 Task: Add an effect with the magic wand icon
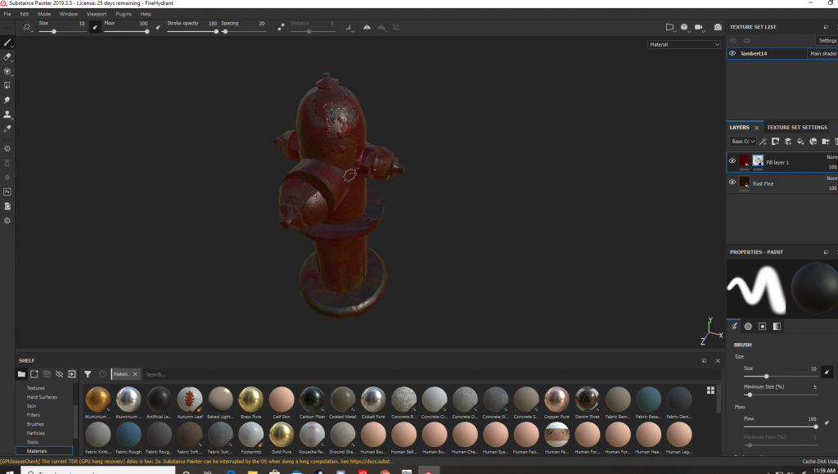(763, 142)
